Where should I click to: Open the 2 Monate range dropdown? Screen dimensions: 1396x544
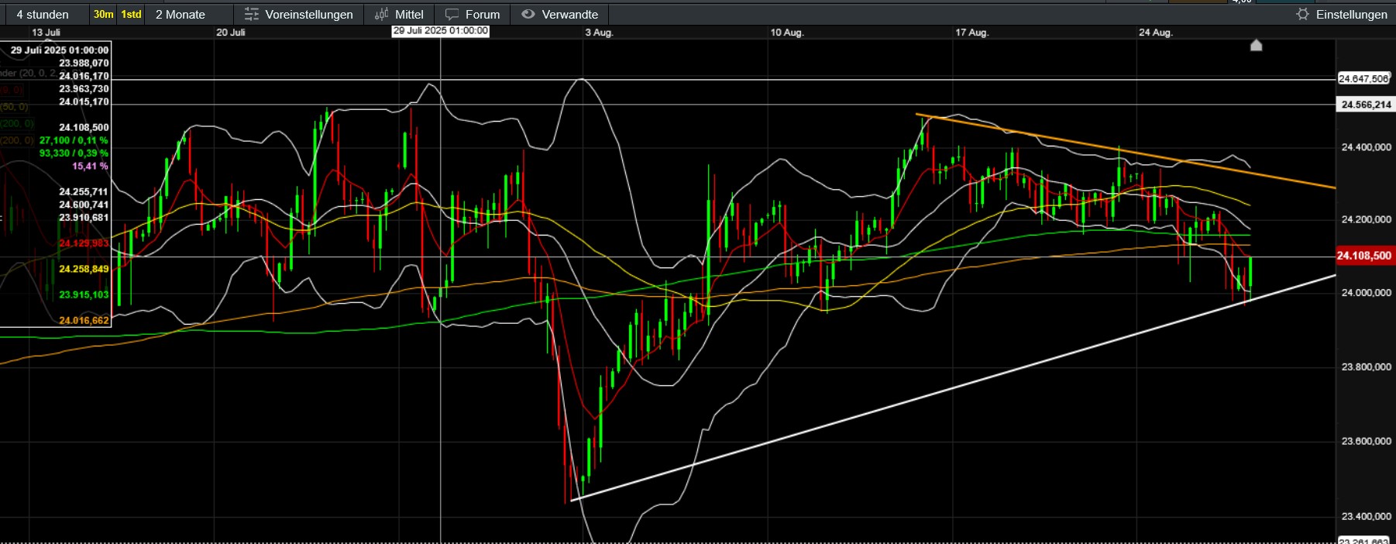point(181,15)
